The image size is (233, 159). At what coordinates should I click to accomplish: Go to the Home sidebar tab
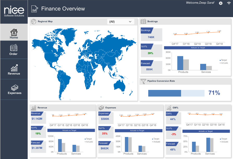tap(14, 34)
